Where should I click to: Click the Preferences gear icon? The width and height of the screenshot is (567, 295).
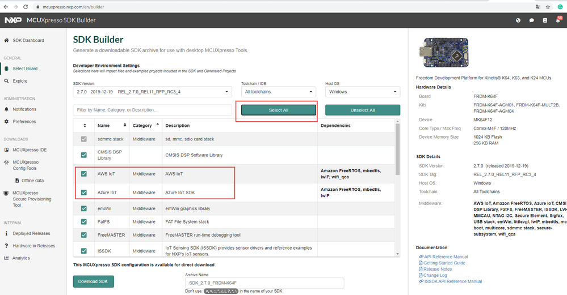[6, 122]
